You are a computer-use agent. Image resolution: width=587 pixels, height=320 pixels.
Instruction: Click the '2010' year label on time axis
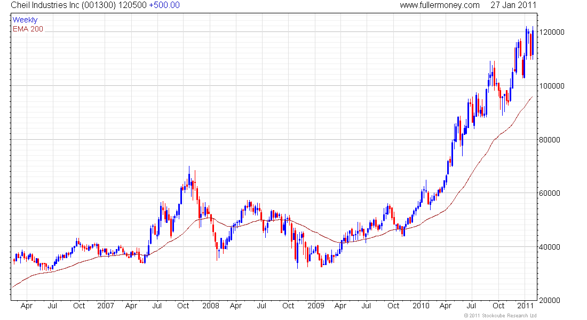(421, 306)
